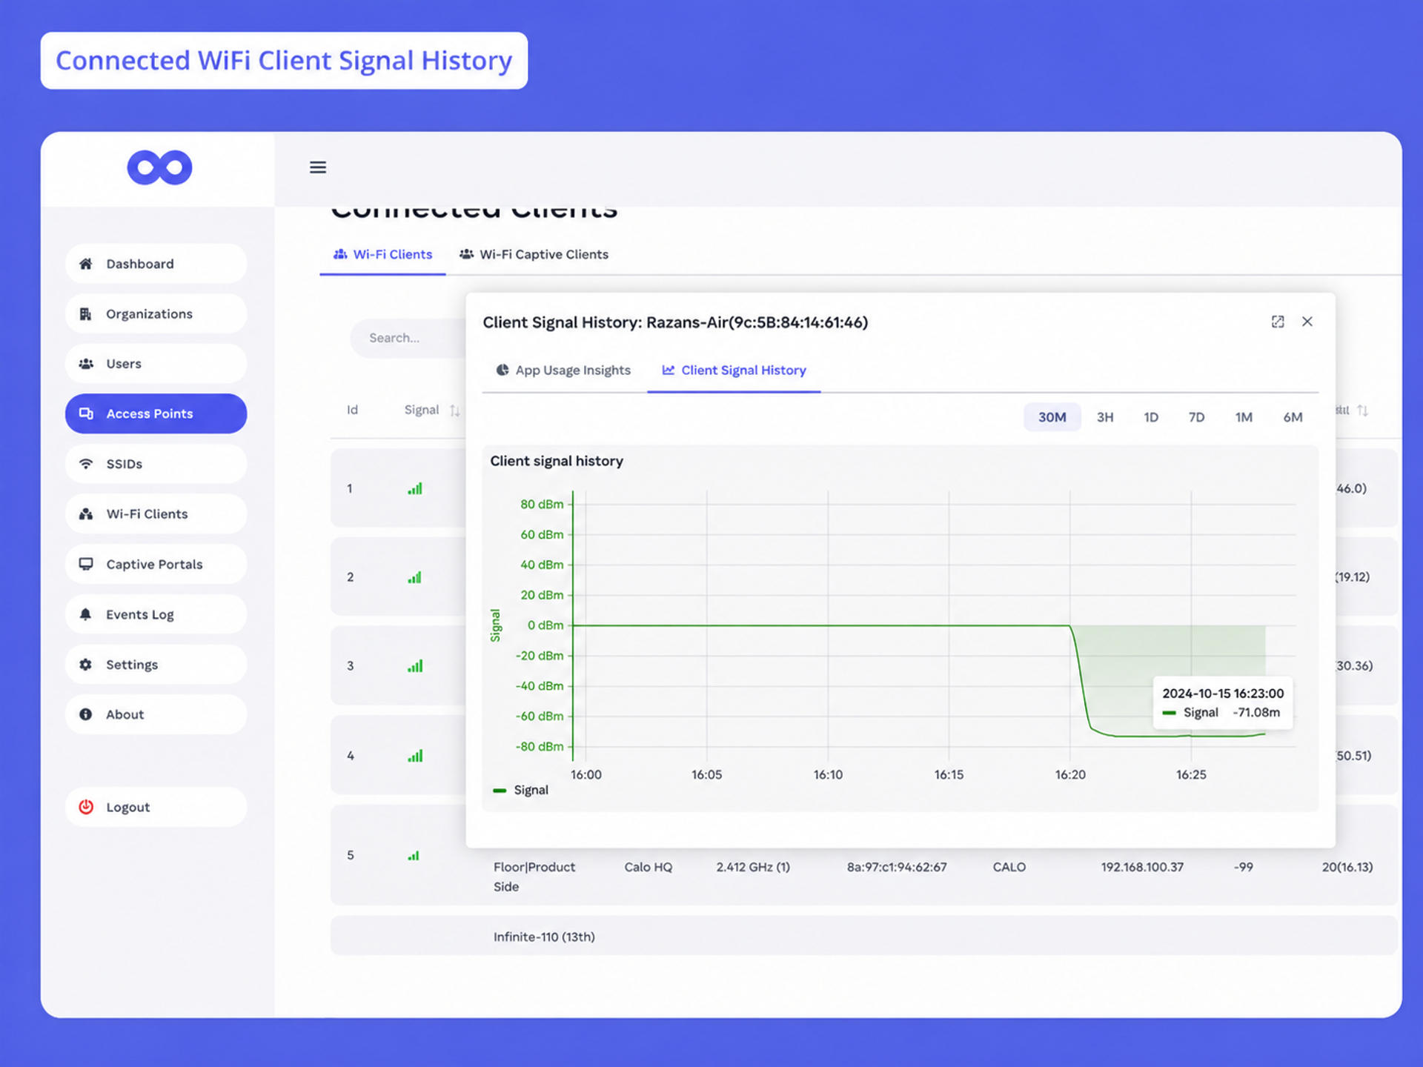Open Events Log in sidebar
The height and width of the screenshot is (1067, 1423).
pos(156,614)
